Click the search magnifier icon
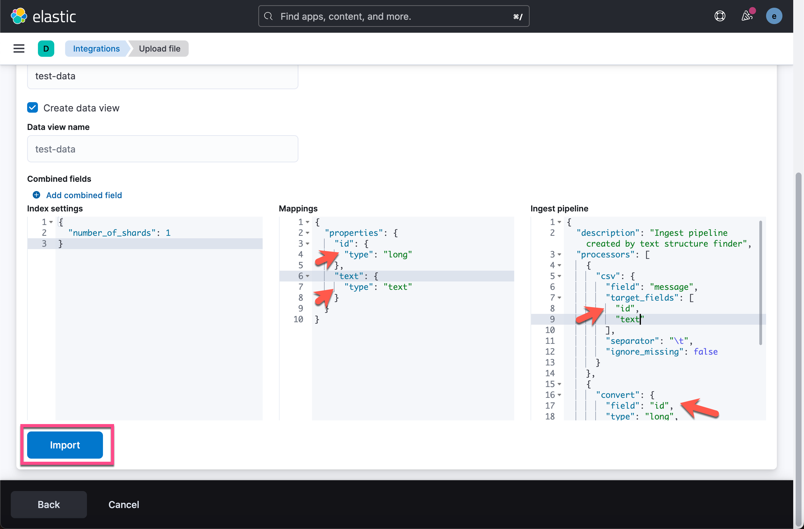Image resolution: width=804 pixels, height=529 pixels. point(268,16)
